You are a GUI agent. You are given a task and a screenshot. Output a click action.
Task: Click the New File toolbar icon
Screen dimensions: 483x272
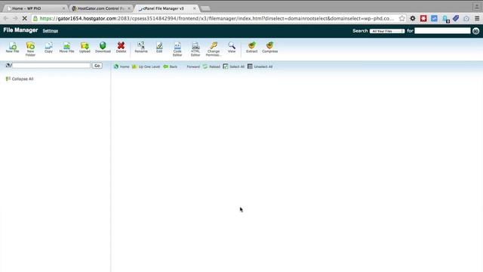click(12, 47)
